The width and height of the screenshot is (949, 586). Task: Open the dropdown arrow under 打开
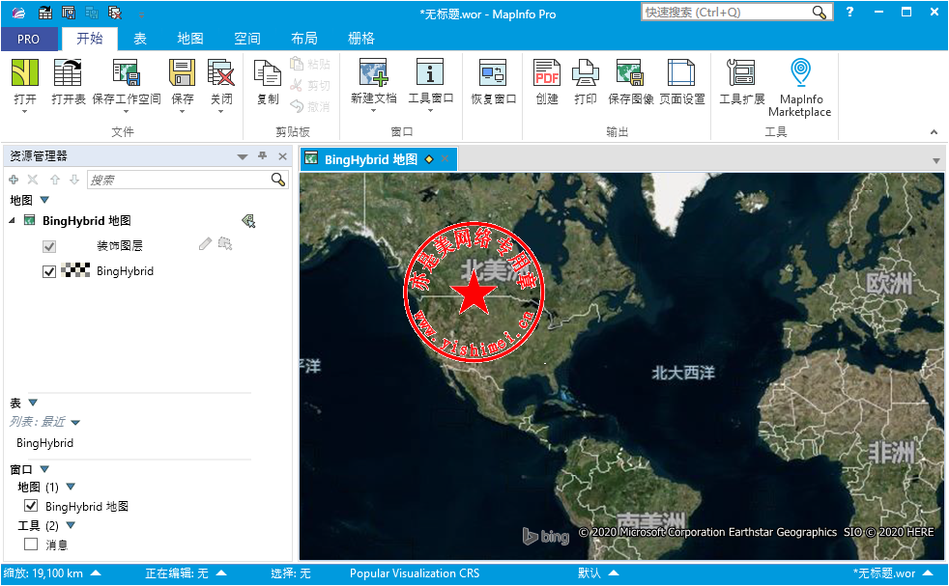click(x=25, y=112)
